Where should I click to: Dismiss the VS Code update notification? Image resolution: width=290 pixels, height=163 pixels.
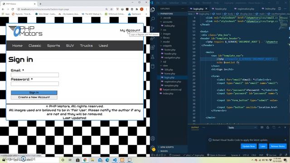tap(285, 140)
